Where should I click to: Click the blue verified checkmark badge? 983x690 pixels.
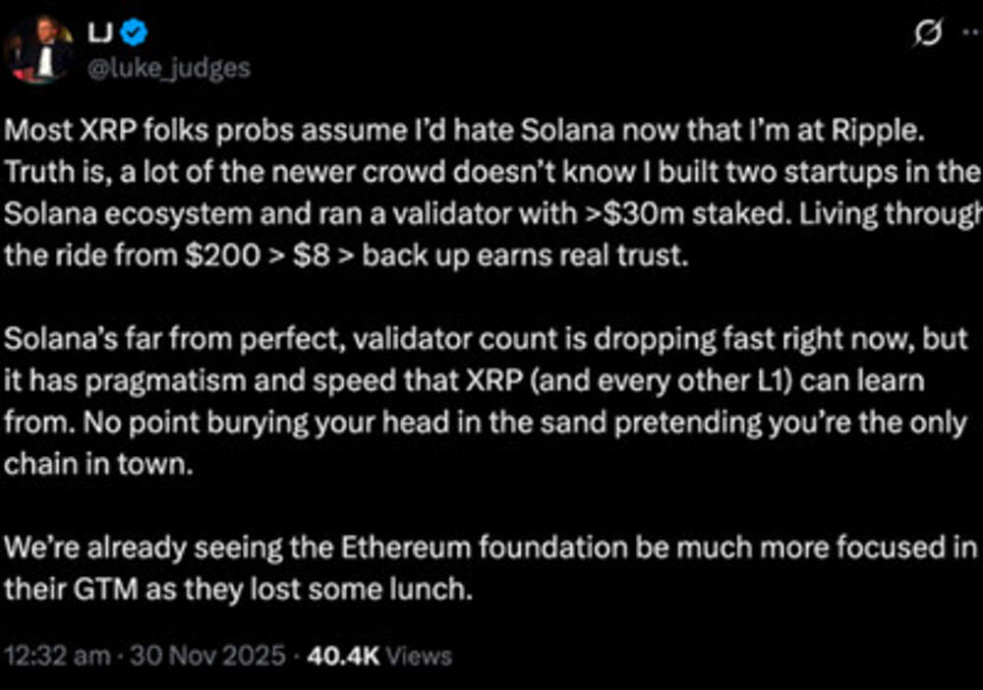tap(138, 35)
